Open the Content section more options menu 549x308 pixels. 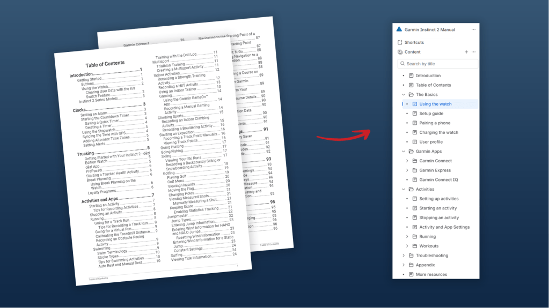(473, 52)
